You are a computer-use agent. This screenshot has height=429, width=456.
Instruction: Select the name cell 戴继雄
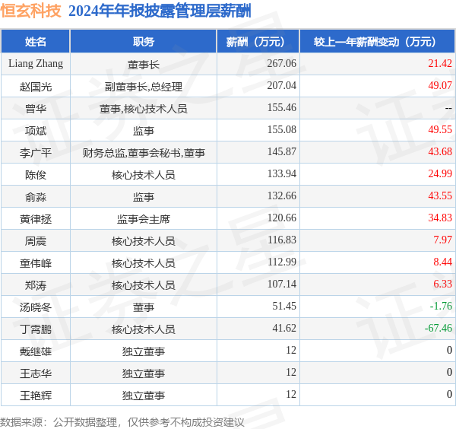tap(36, 351)
